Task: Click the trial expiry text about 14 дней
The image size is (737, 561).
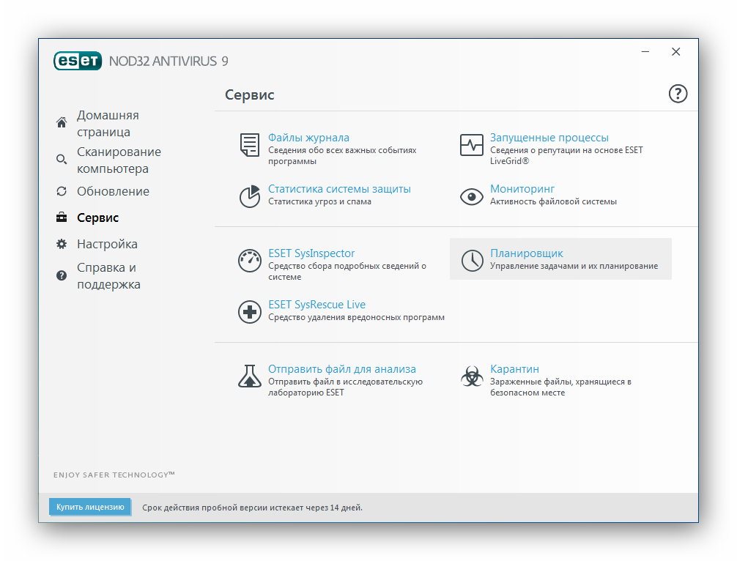Action: pos(253,508)
